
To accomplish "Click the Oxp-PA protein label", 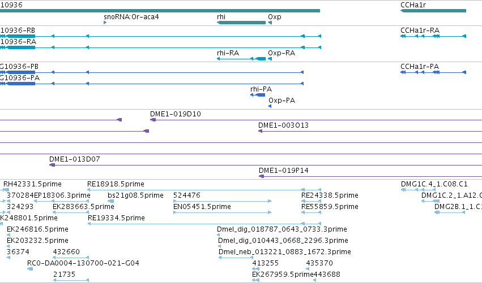I will (x=281, y=101).
